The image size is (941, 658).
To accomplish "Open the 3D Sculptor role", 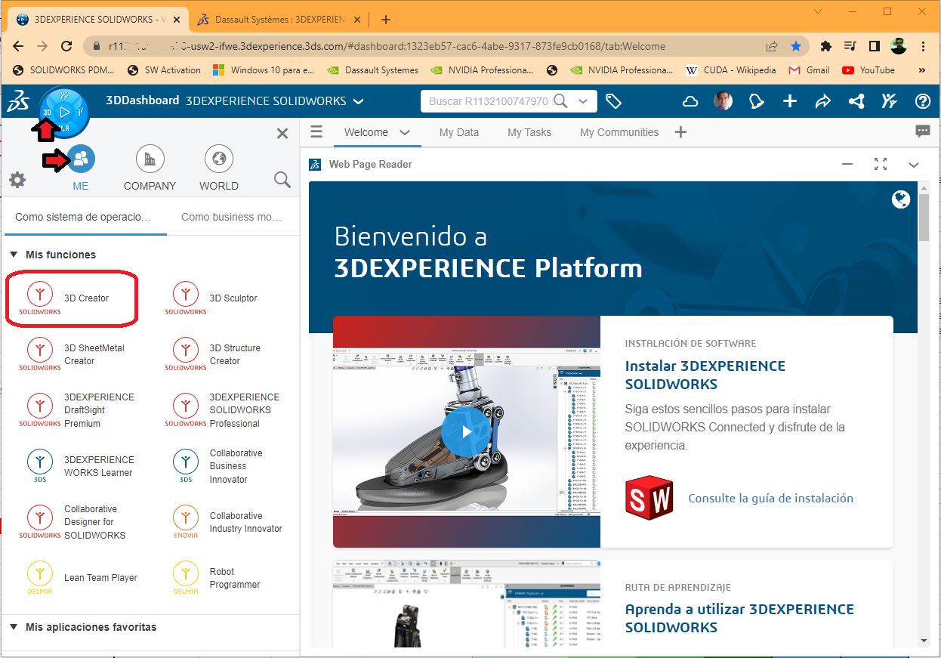I will (212, 298).
